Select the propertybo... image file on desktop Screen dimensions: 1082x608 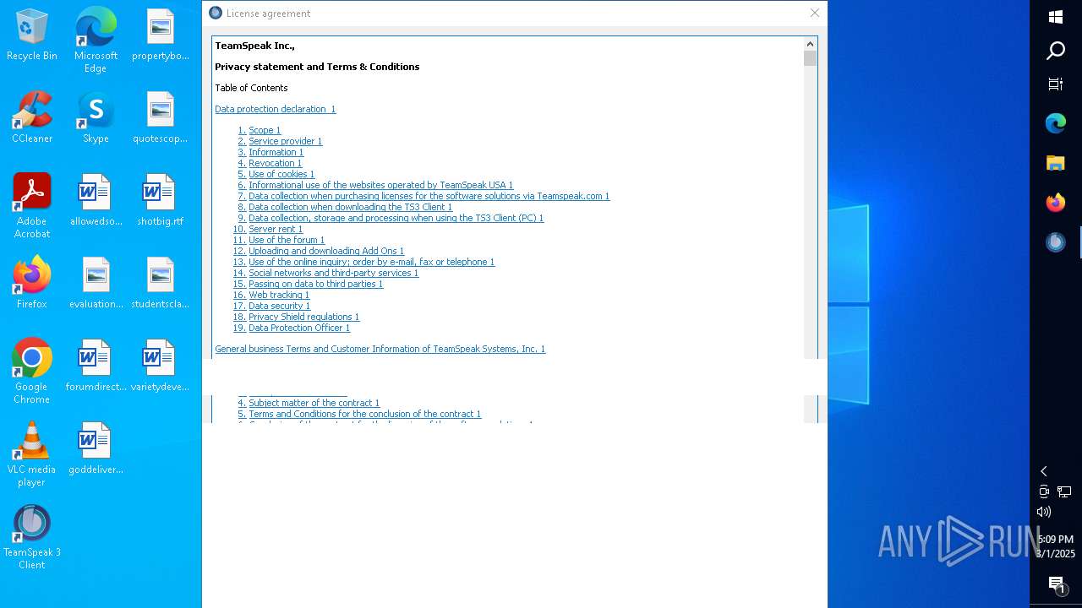(160, 35)
